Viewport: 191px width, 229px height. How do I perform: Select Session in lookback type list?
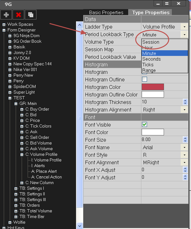click(x=165, y=42)
